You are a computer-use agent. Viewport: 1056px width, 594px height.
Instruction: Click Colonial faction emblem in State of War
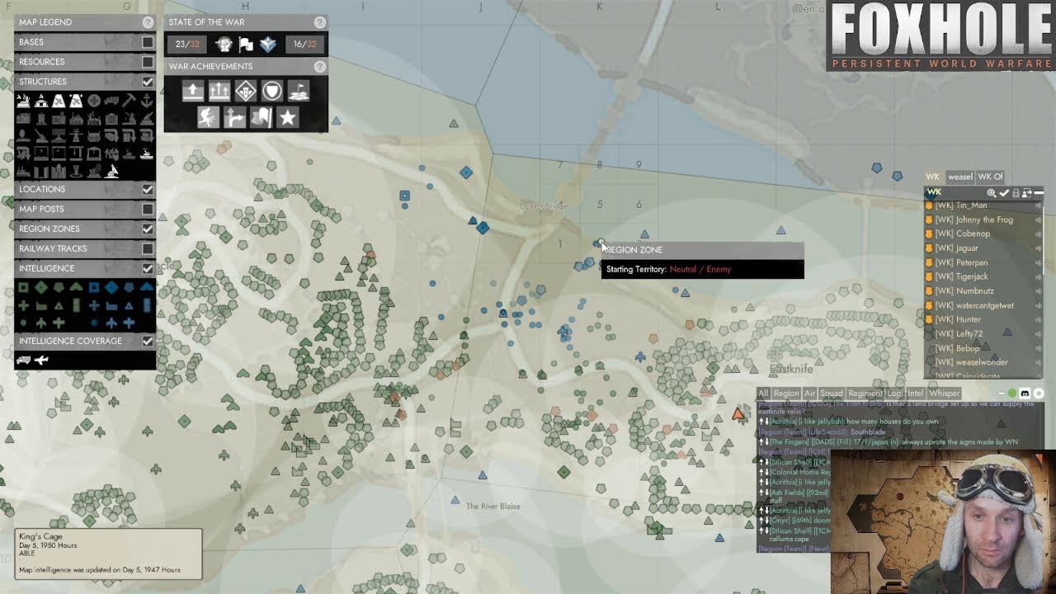(x=224, y=45)
